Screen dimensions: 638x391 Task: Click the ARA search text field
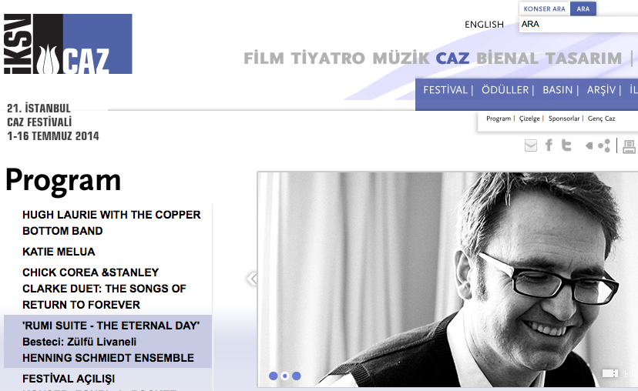[x=579, y=24]
